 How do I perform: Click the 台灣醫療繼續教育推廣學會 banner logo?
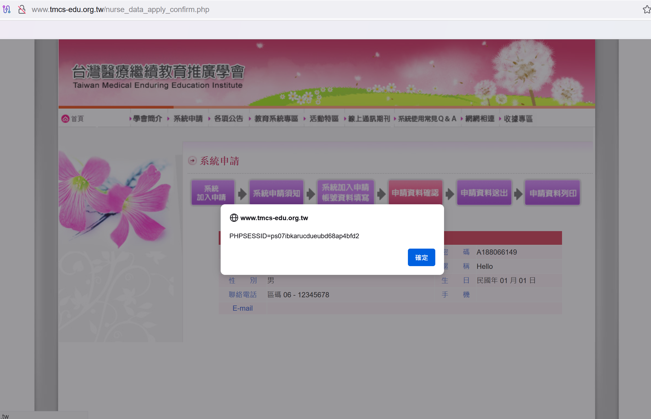coord(158,77)
